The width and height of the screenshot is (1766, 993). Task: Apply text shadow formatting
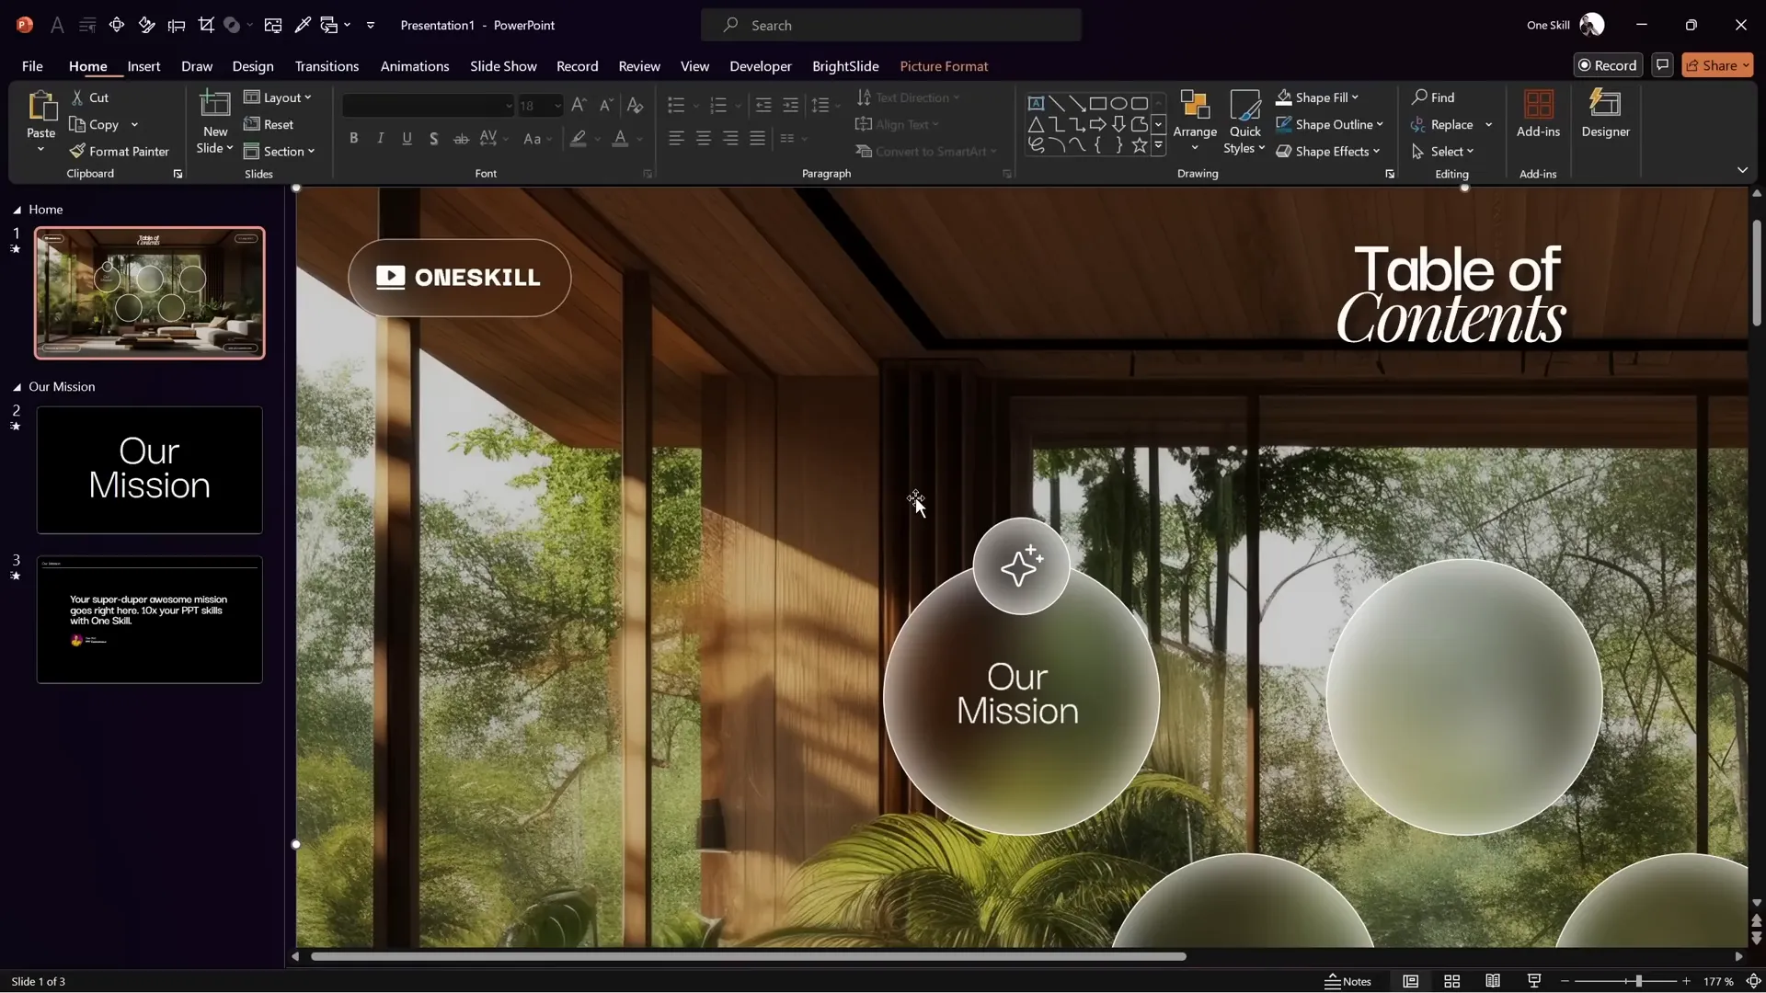coord(434,139)
